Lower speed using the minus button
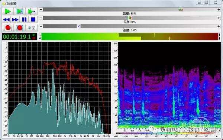 click(x=41, y=26)
